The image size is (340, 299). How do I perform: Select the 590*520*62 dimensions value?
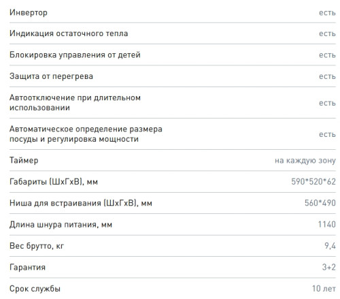(x=313, y=182)
